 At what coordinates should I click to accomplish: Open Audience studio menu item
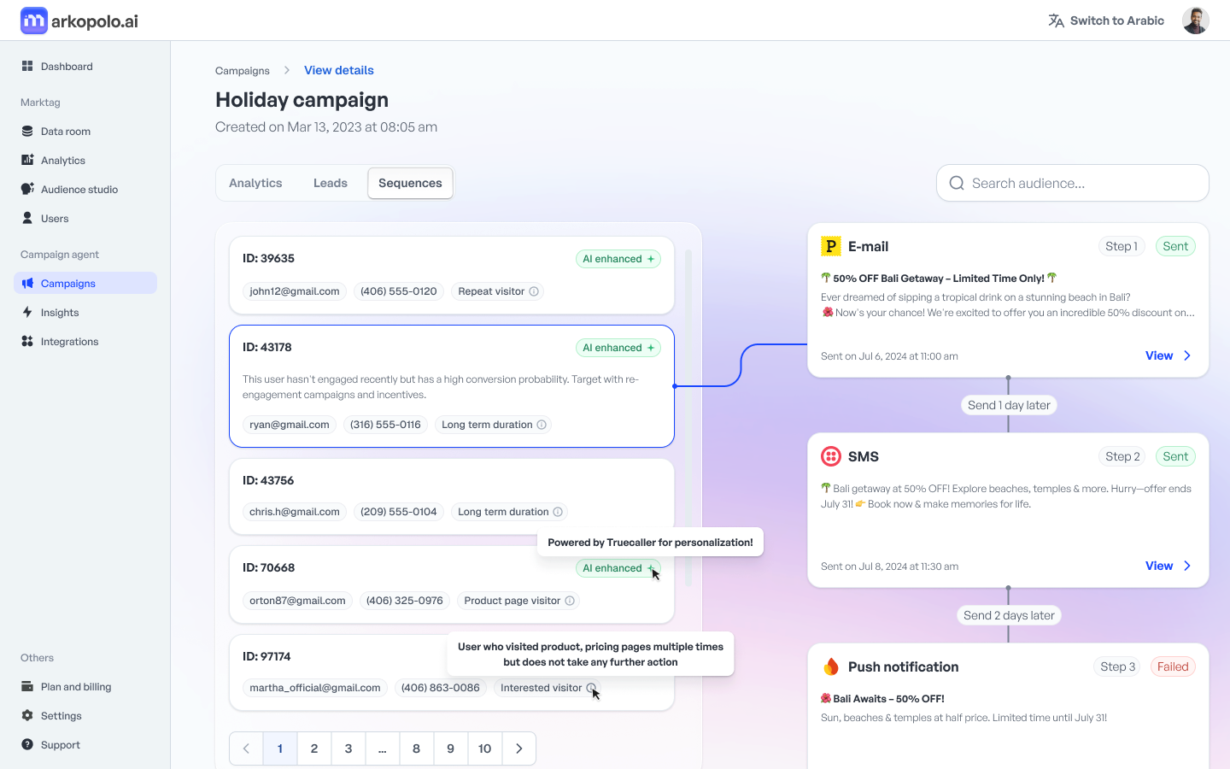tap(85, 189)
